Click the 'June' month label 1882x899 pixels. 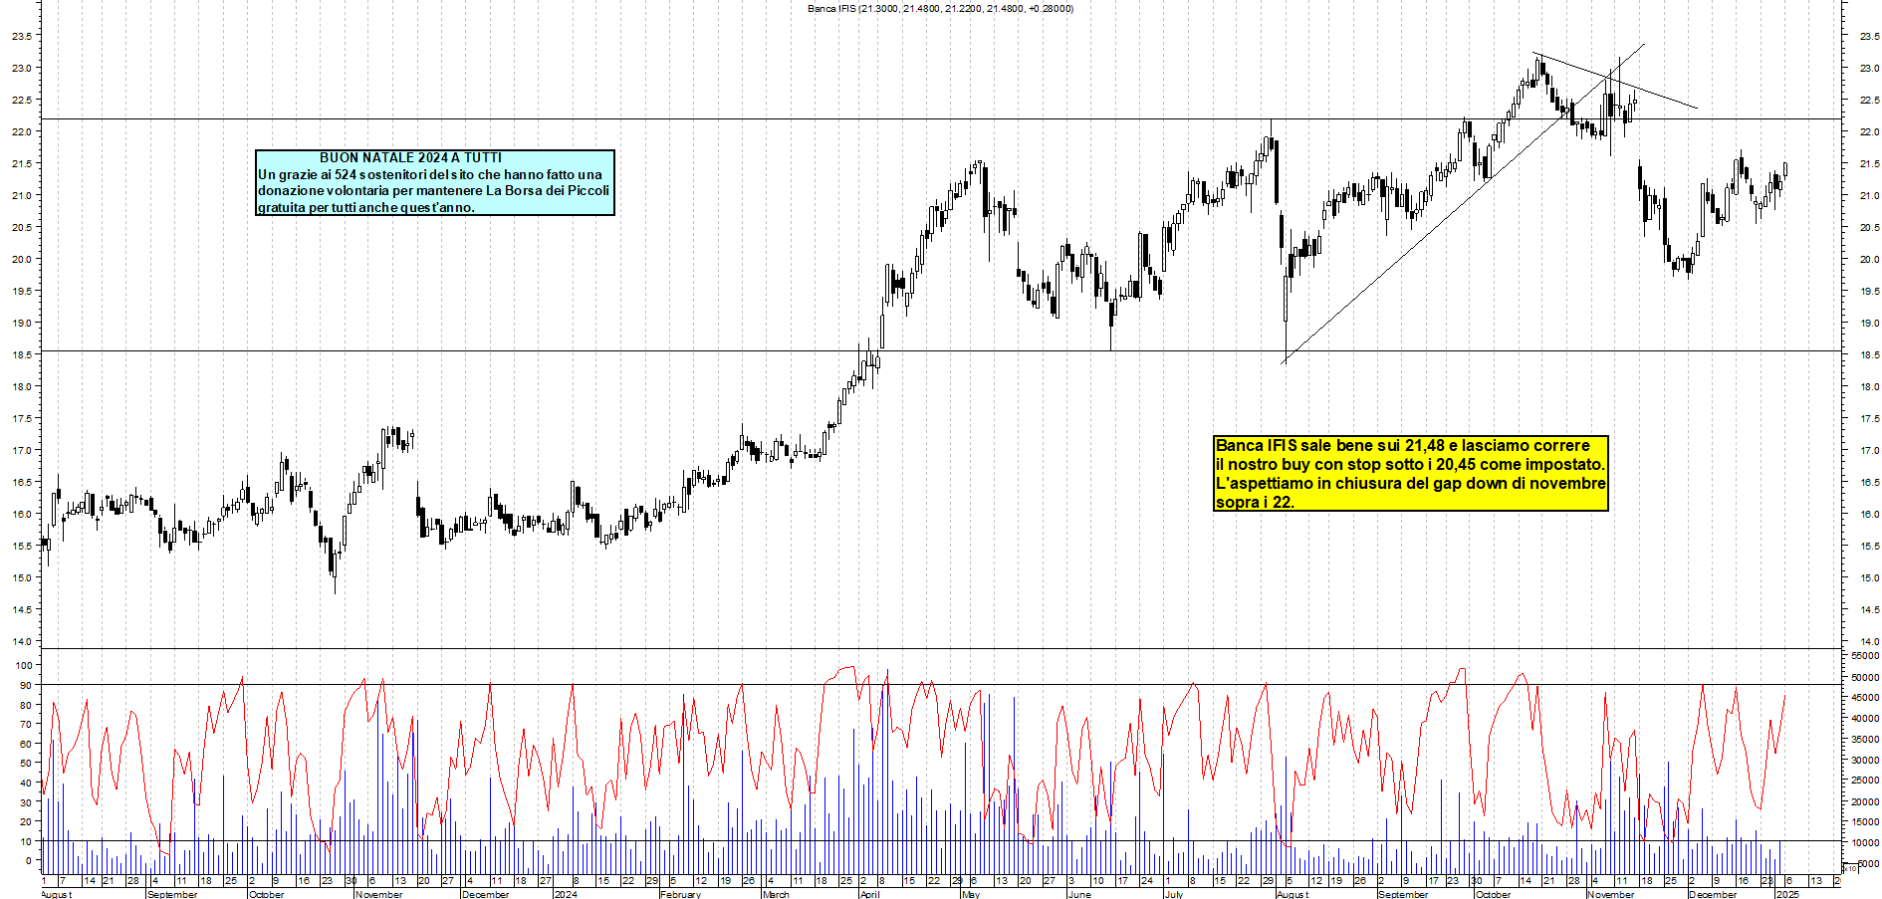(1080, 894)
